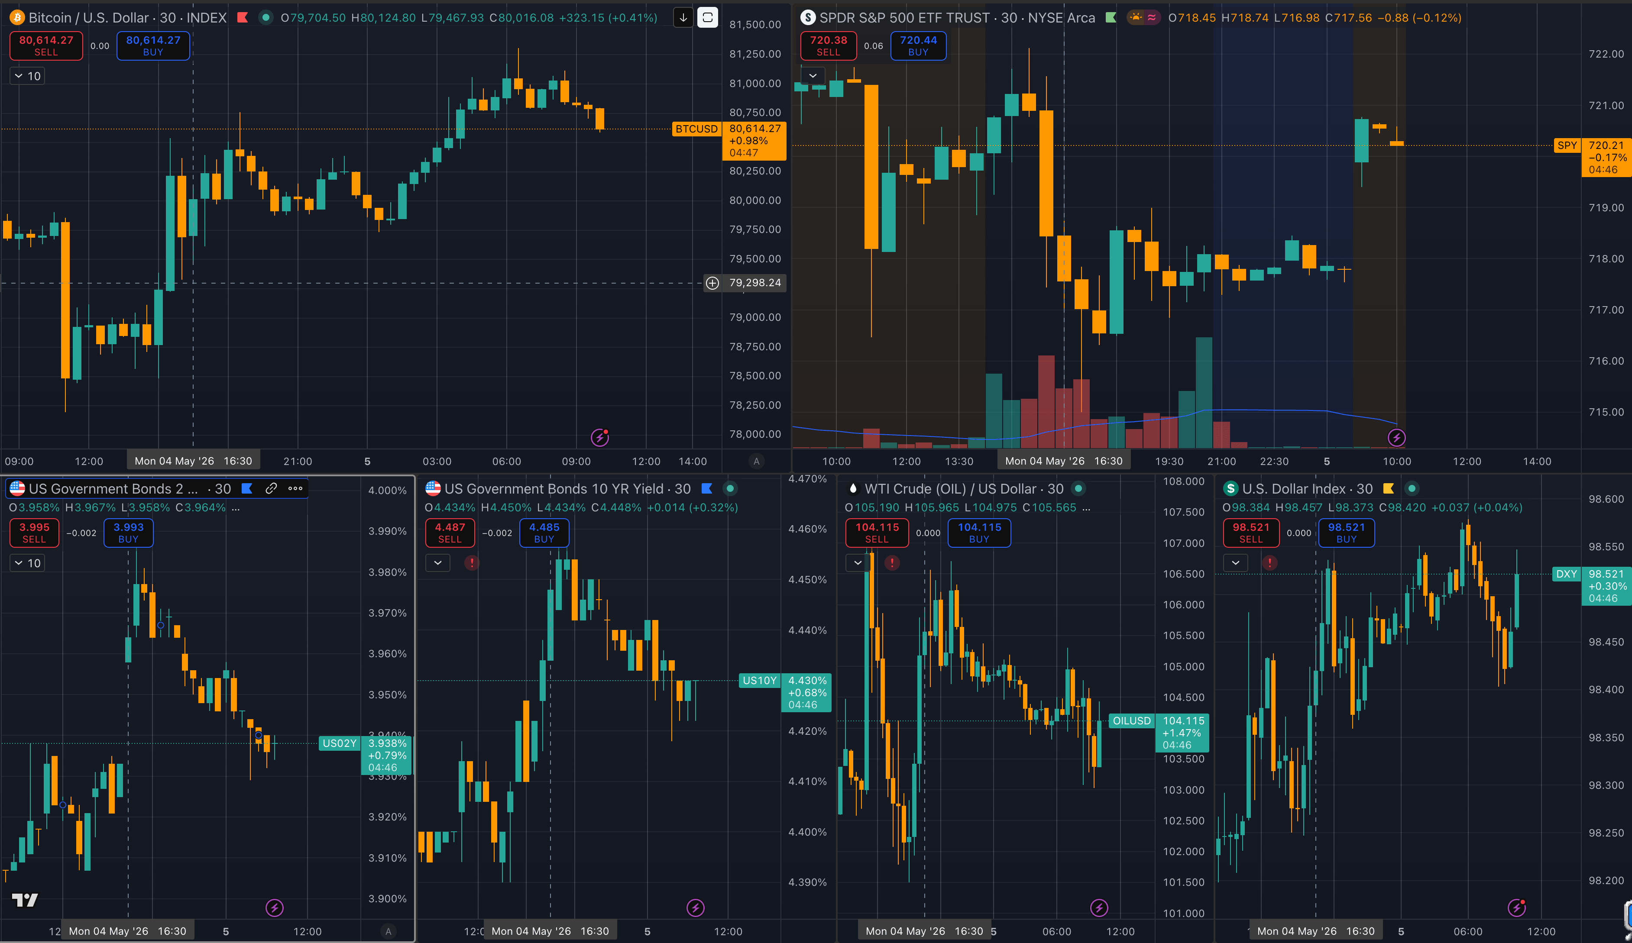Toggle fullscreen button on Bitcoin chart
This screenshot has width=1632, height=943.
click(707, 17)
